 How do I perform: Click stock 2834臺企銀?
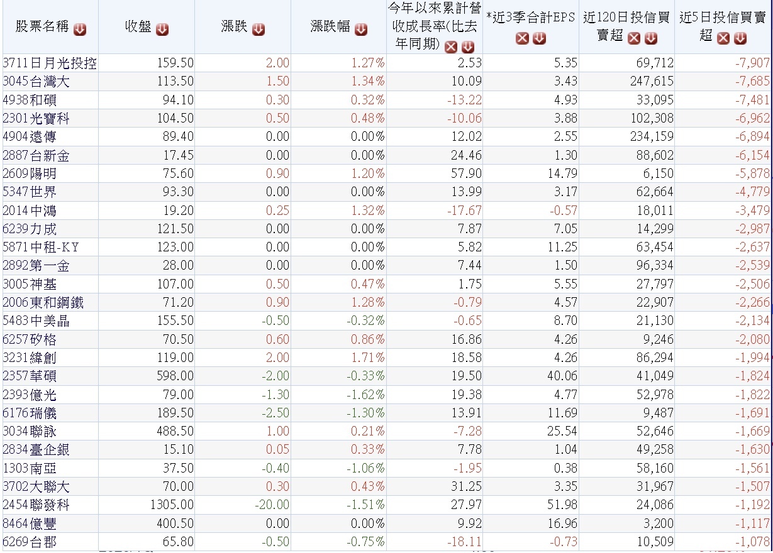36,450
